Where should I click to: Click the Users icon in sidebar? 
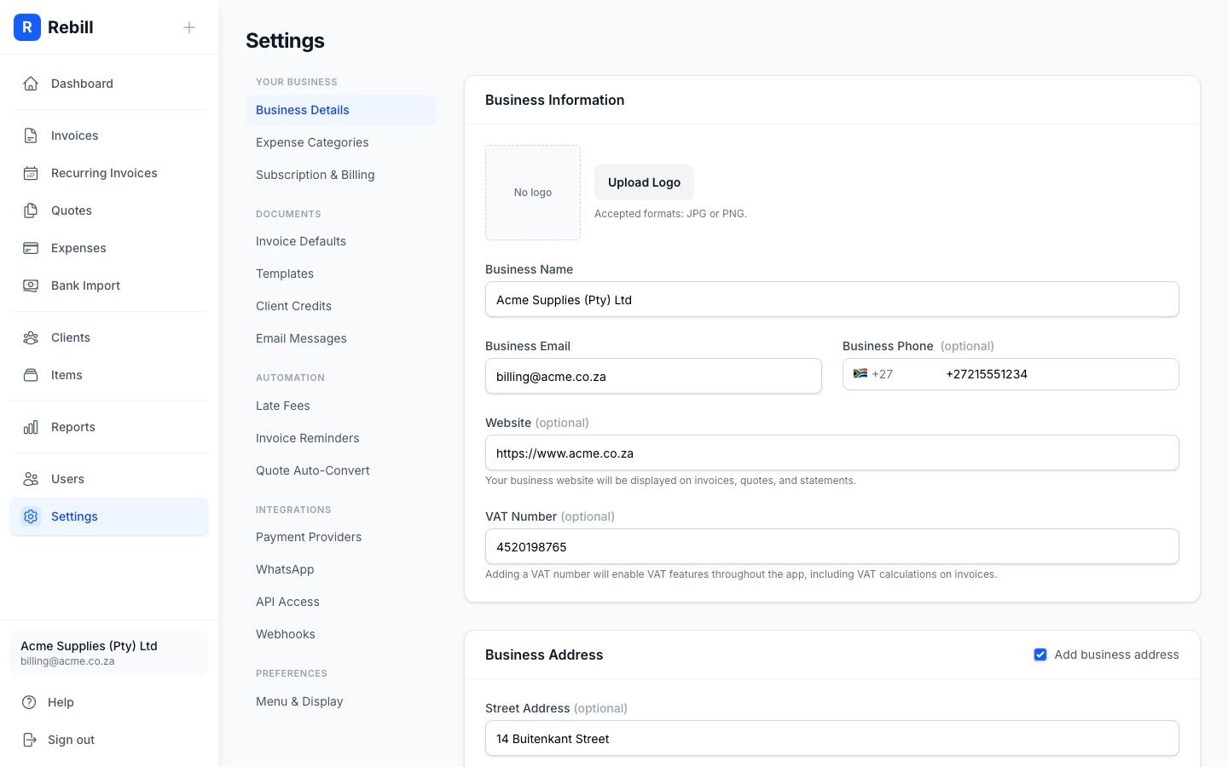[x=31, y=479]
